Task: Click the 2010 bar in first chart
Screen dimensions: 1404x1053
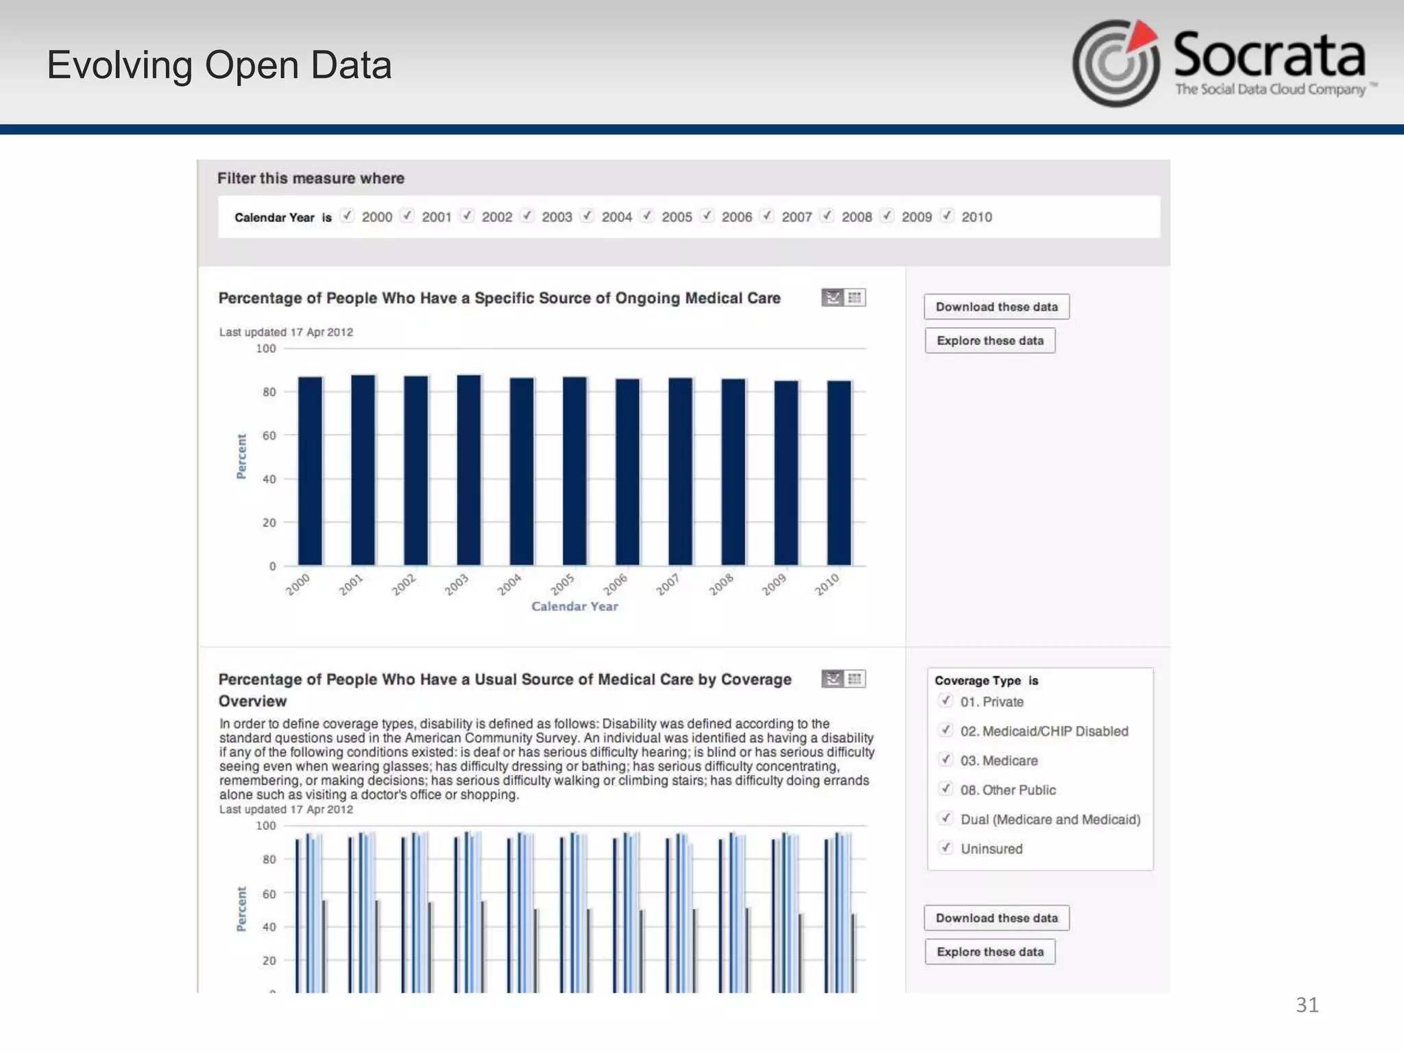Action: [839, 473]
